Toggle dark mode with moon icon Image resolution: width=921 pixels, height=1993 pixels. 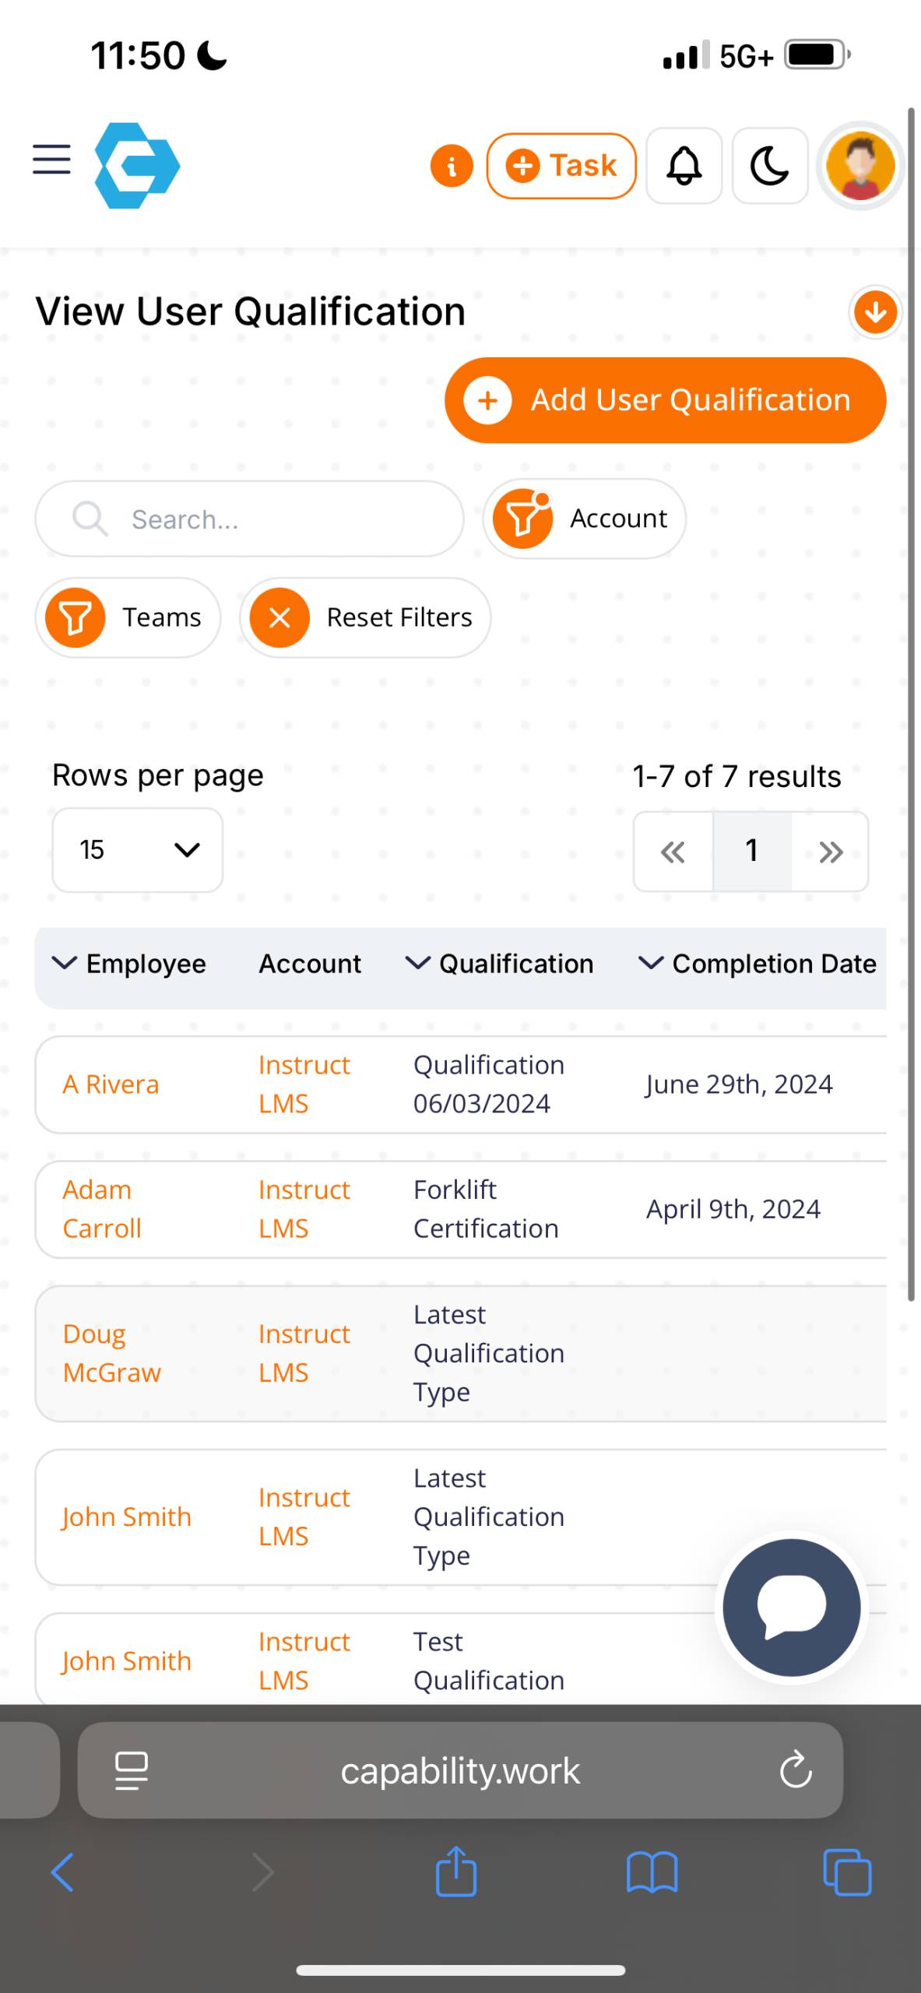(x=769, y=166)
